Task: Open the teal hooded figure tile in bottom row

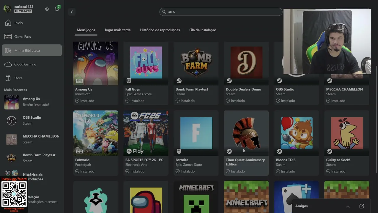Action: (x=96, y=197)
